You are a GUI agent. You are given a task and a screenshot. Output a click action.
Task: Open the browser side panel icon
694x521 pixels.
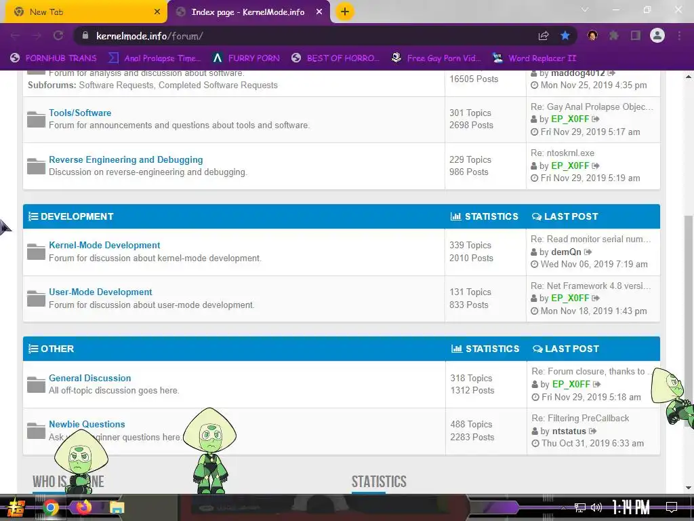[636, 35]
